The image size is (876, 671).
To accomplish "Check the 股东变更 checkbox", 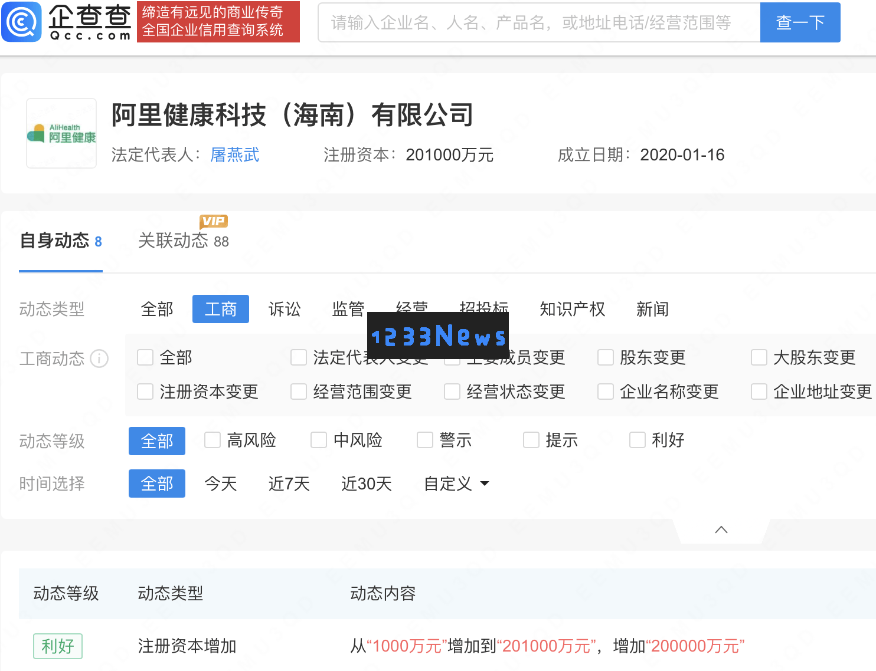I will click(x=606, y=357).
